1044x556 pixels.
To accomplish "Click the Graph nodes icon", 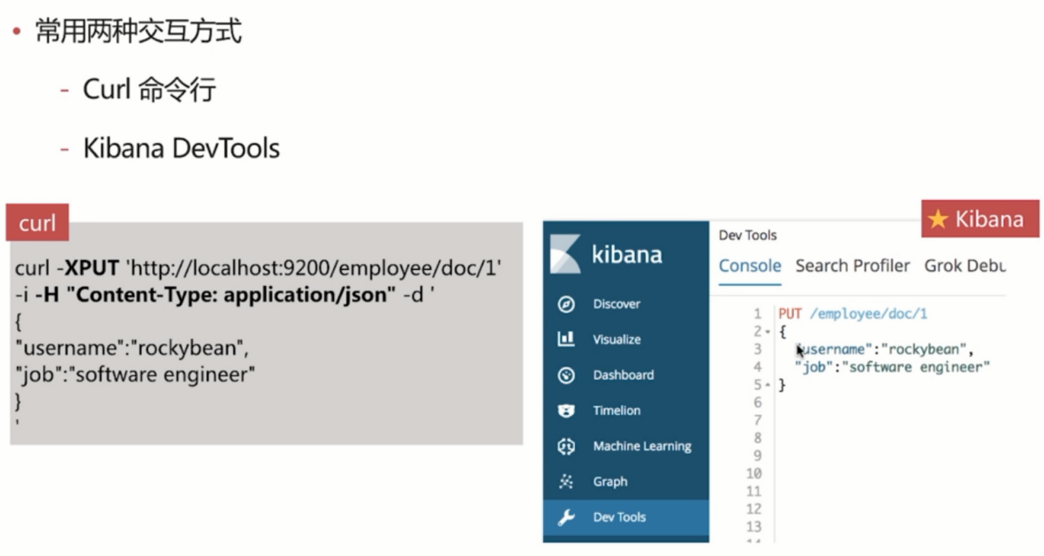I will (x=566, y=482).
